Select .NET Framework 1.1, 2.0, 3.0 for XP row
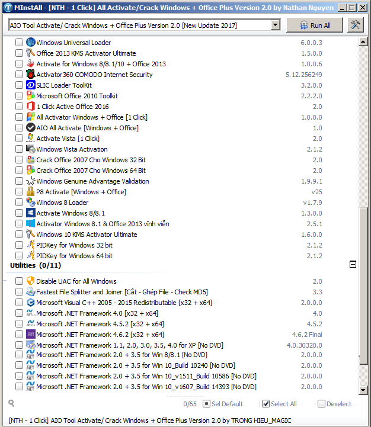 pos(169,345)
